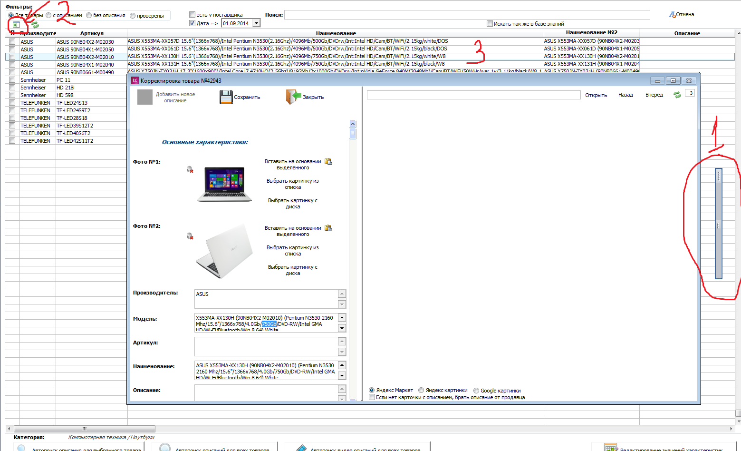Click down arrow of Артикул field
This screenshot has height=451, width=741.
click(x=342, y=352)
